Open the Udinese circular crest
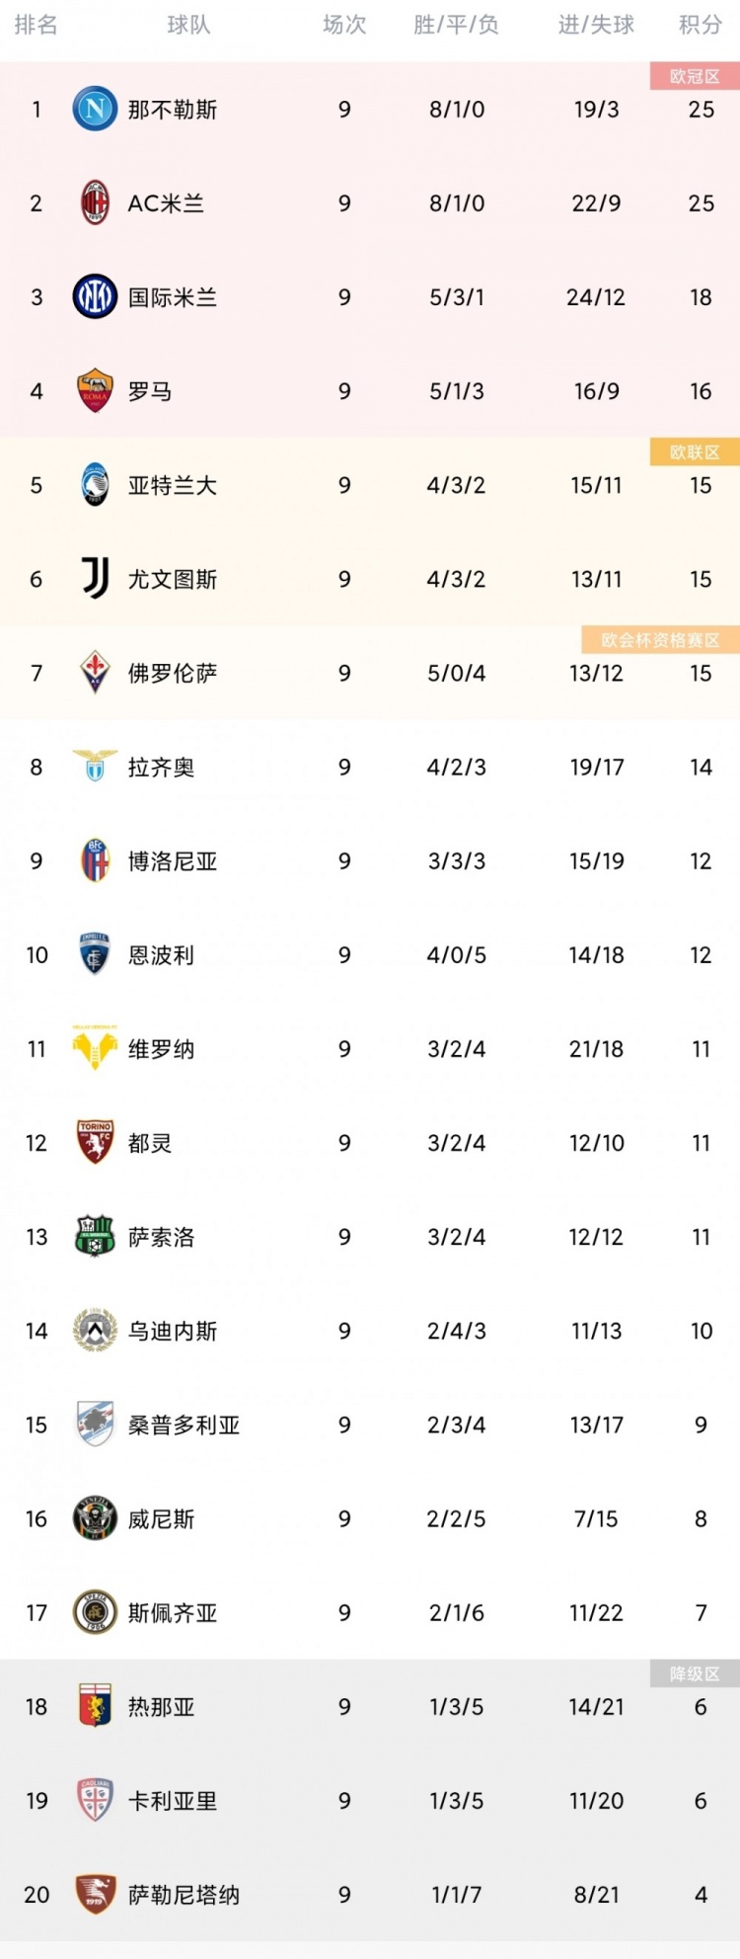Image resolution: width=740 pixels, height=1959 pixels. (95, 1330)
